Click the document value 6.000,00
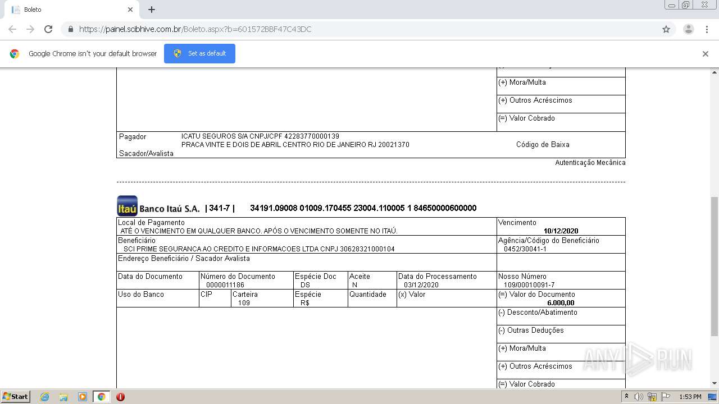 (561, 303)
